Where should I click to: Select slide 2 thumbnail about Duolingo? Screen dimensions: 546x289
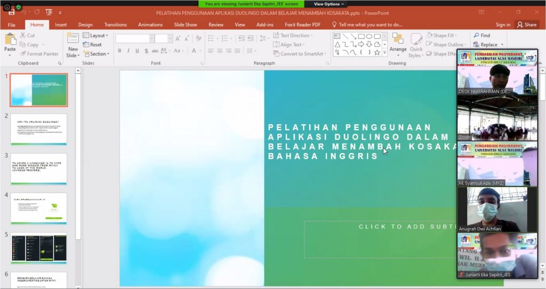(x=39, y=129)
